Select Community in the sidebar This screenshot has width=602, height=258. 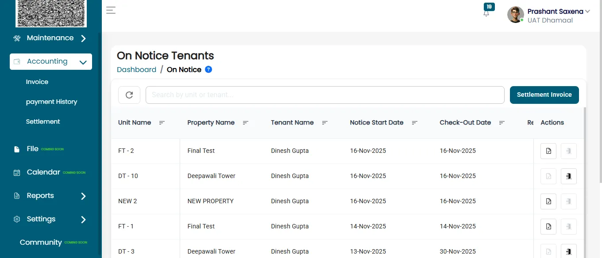click(41, 242)
